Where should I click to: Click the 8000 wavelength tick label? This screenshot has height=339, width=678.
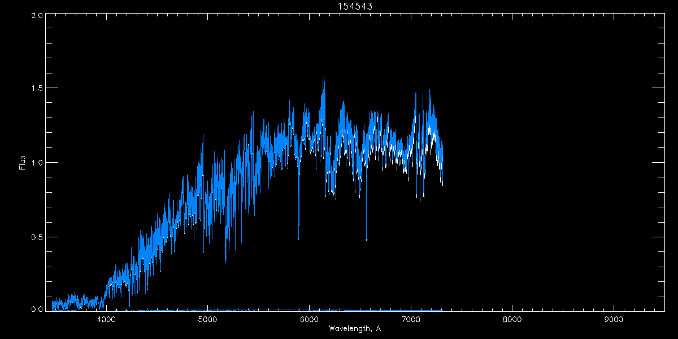(512, 320)
